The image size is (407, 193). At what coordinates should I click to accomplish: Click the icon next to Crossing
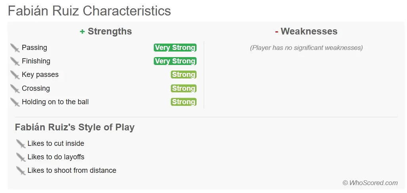pos(15,89)
